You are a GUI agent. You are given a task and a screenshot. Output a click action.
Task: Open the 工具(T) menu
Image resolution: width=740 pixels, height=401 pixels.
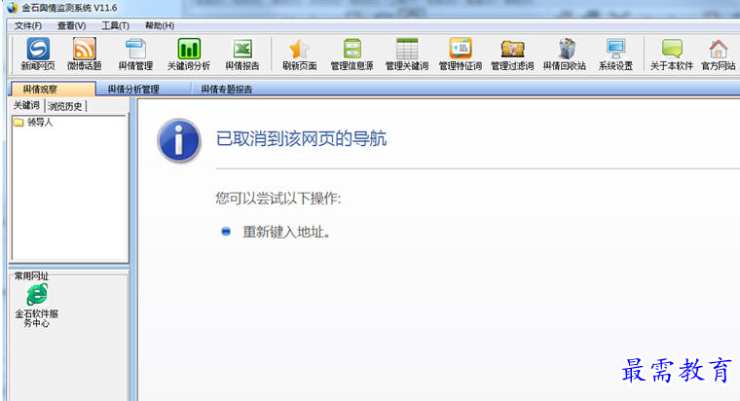115,26
